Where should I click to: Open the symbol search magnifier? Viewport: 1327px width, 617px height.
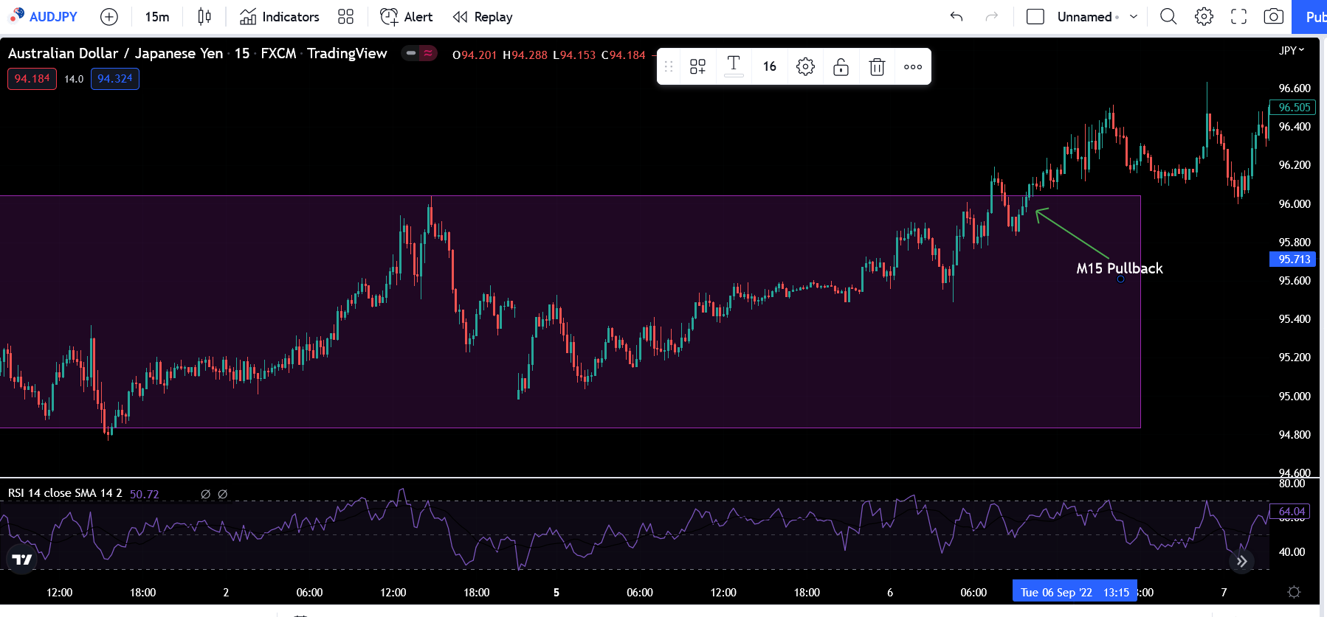point(1168,17)
